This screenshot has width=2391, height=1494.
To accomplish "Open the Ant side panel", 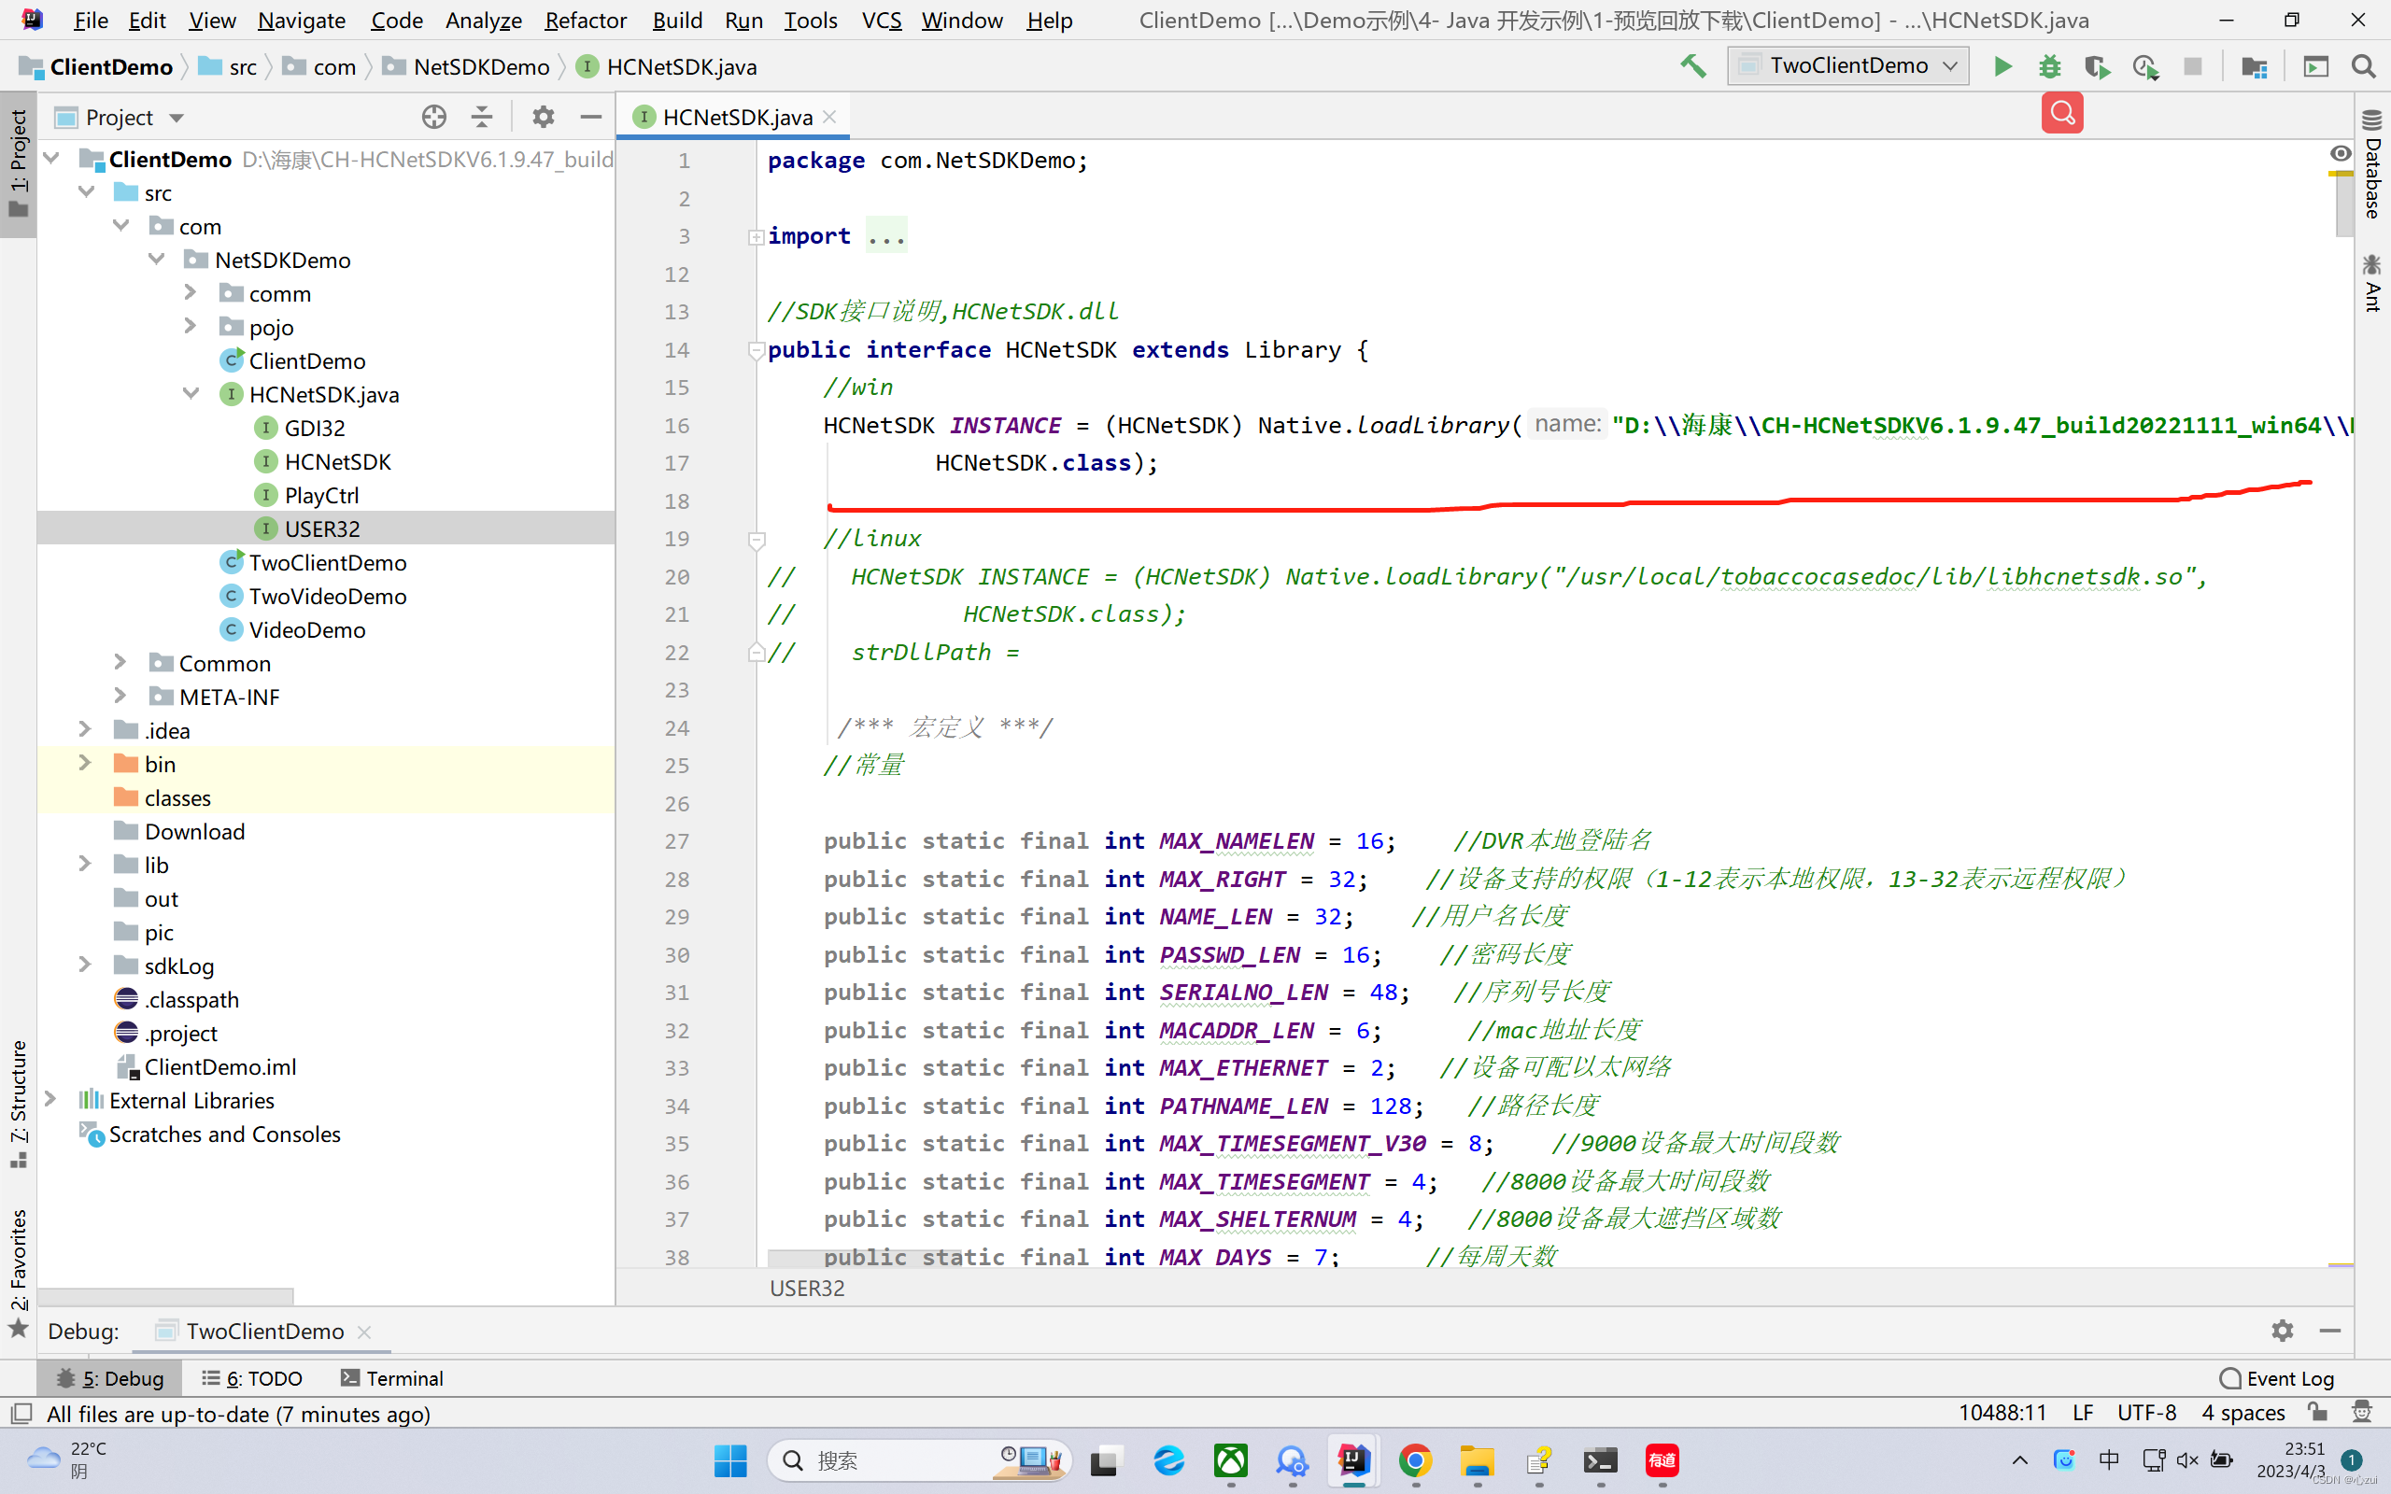I will (2372, 284).
